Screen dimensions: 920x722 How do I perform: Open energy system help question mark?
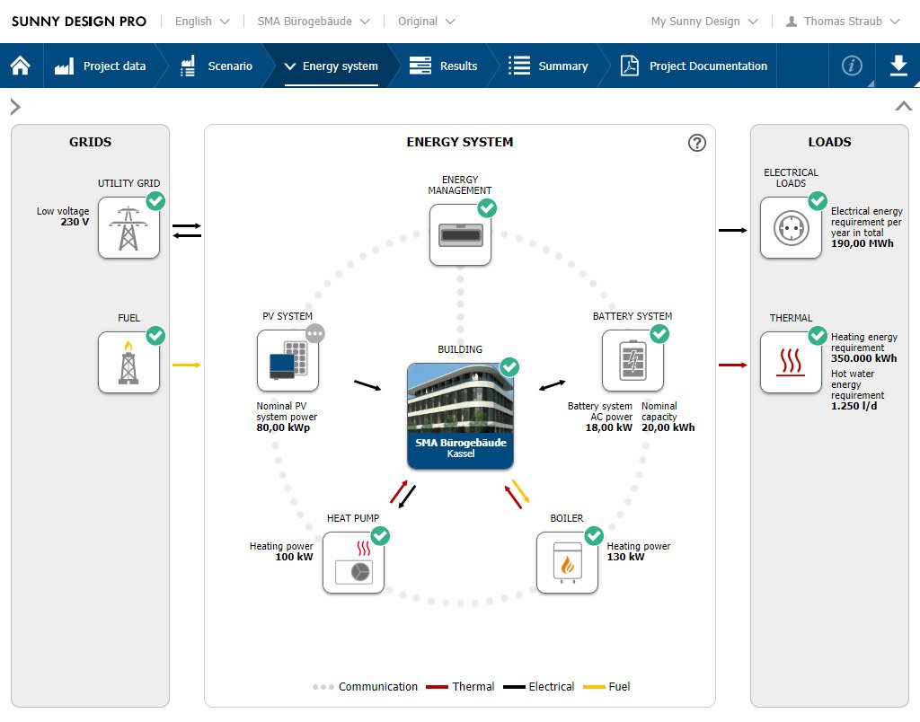[x=697, y=143]
